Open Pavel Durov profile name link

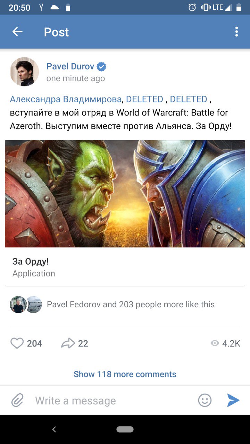point(71,66)
